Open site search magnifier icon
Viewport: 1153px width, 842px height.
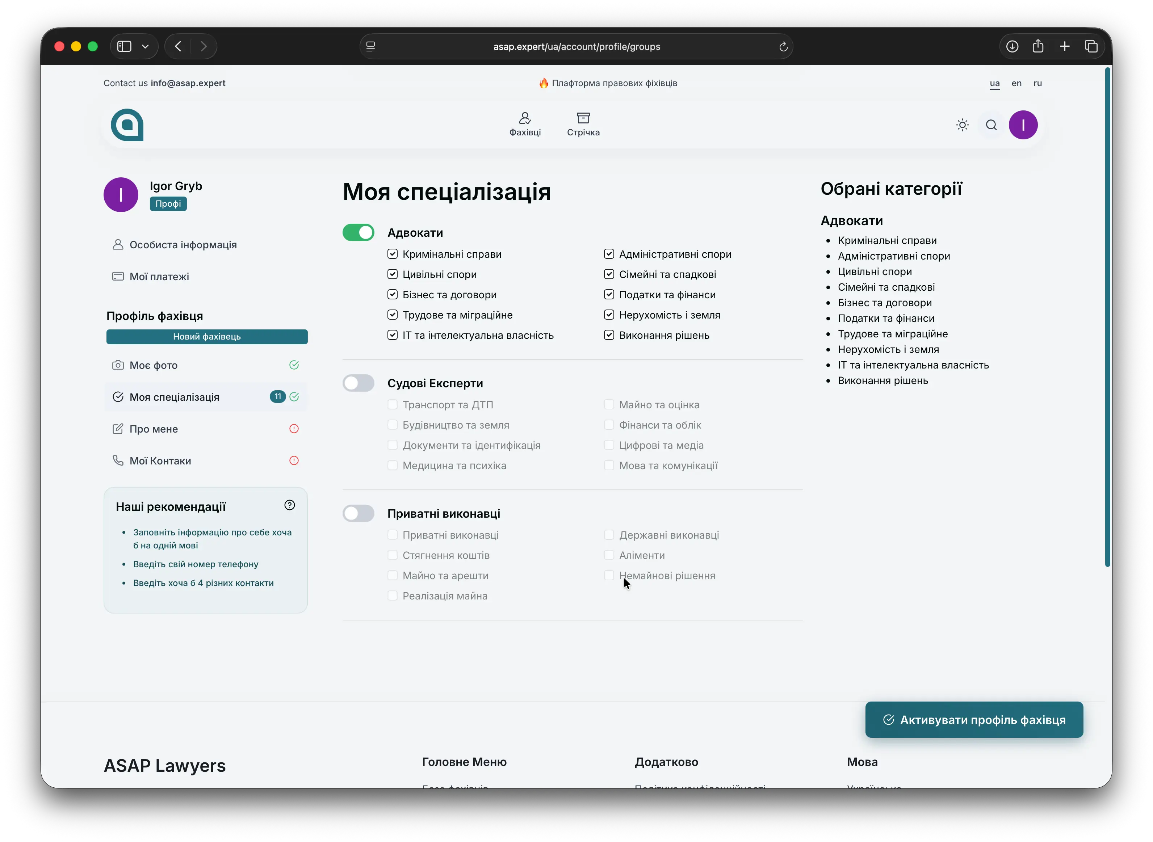(x=991, y=125)
